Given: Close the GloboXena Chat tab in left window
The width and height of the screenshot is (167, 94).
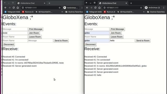Looking at the screenshot, I should click(x=45, y=3).
